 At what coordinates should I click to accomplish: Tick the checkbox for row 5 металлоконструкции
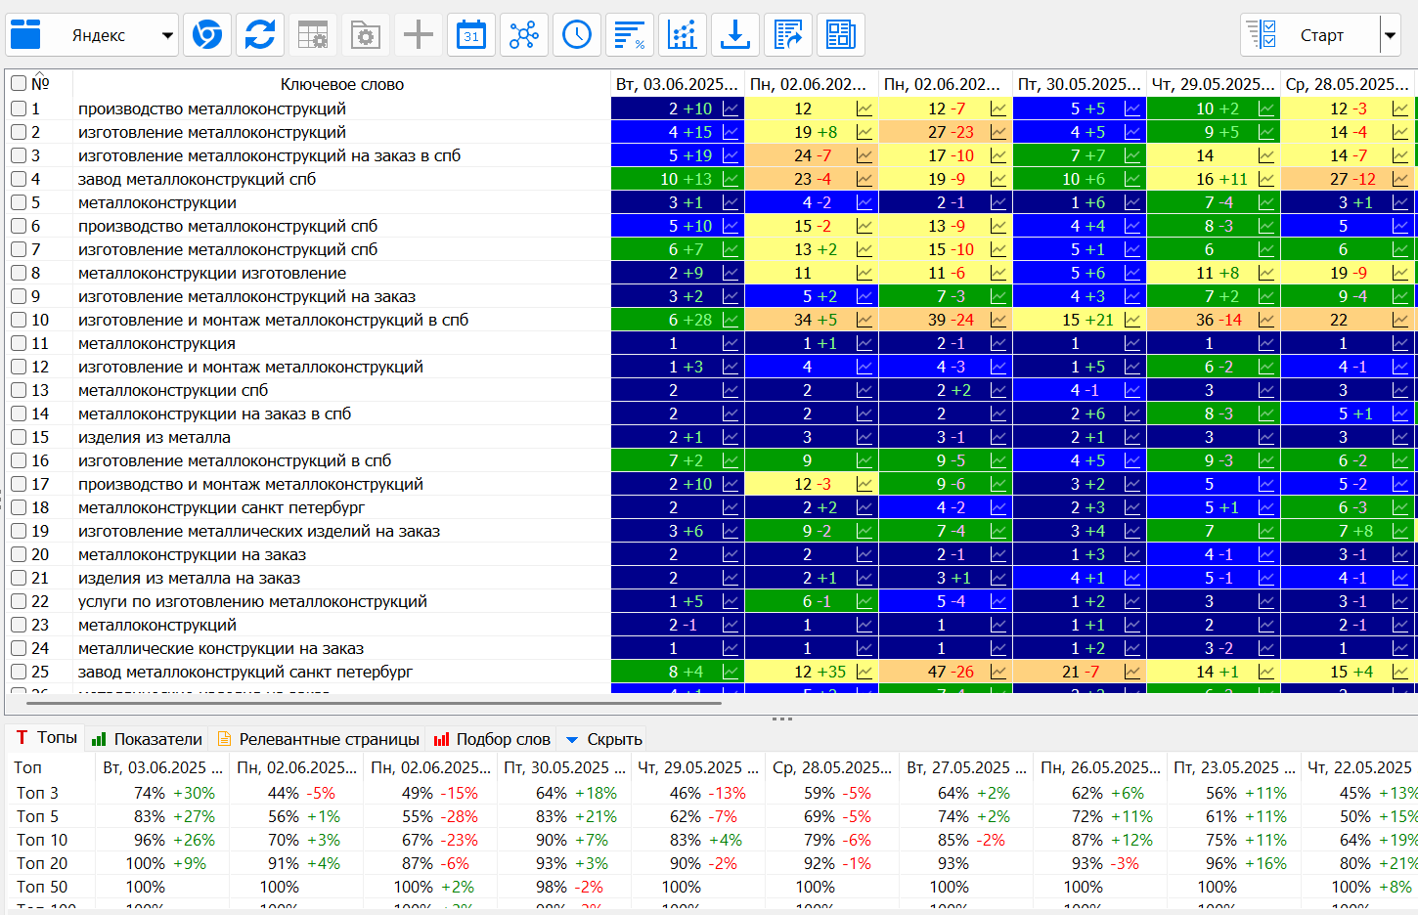19,202
